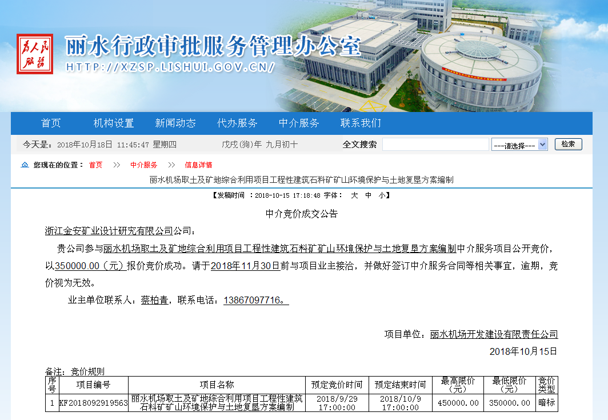Click the 信息详情 breadcrumb link
The height and width of the screenshot is (420, 608).
point(198,165)
